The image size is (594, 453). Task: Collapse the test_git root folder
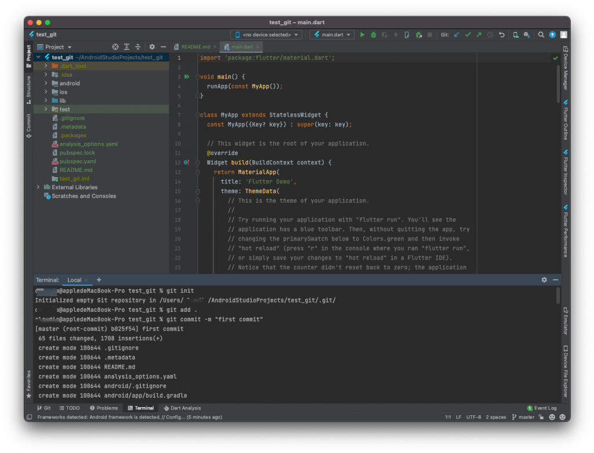pyautogui.click(x=38, y=57)
